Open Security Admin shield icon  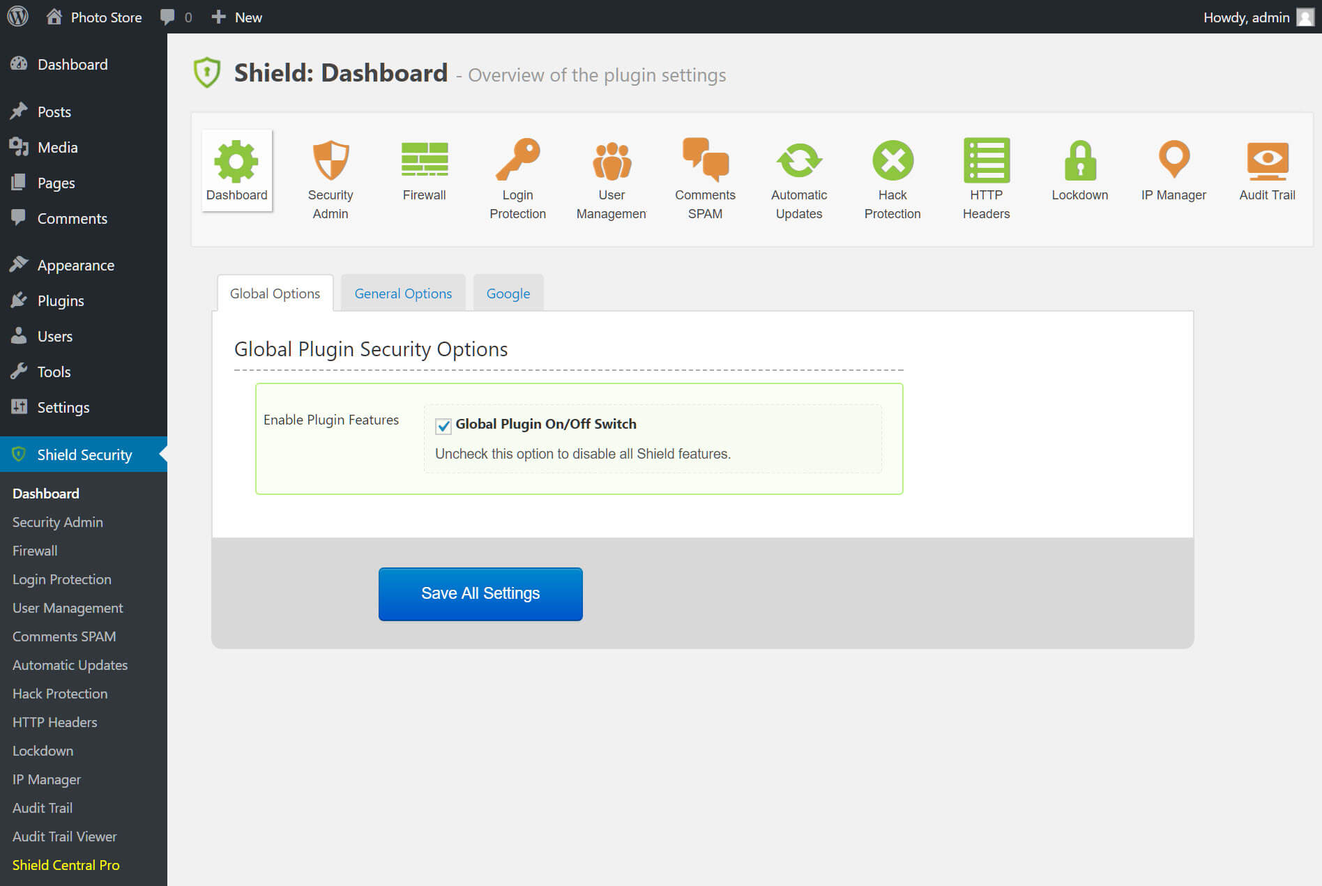[330, 160]
